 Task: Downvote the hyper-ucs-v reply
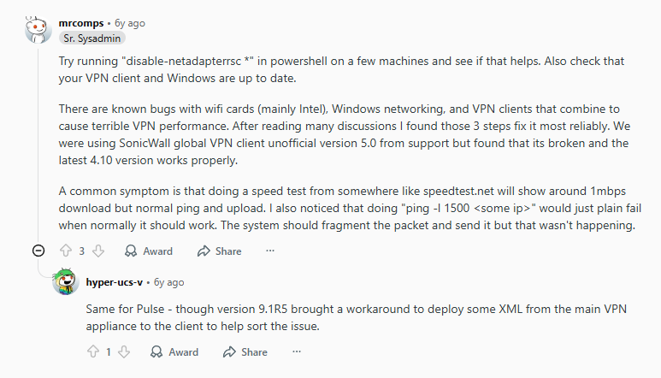[125, 351]
